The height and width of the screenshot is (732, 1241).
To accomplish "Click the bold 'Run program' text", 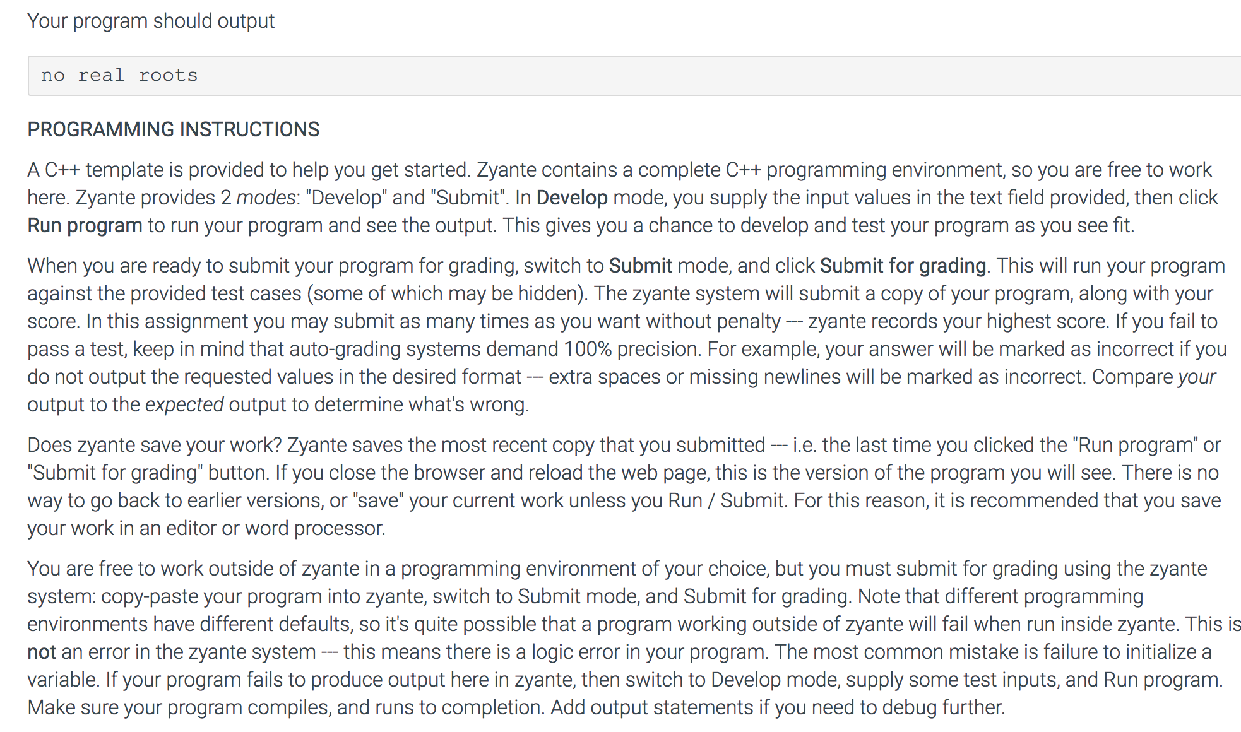I will pyautogui.click(x=85, y=225).
